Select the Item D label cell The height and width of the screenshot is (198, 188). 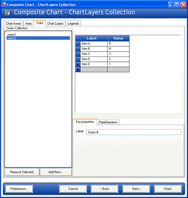[94, 59]
